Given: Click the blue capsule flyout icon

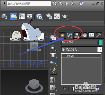Looking at the screenshot, I should (x=53, y=63).
